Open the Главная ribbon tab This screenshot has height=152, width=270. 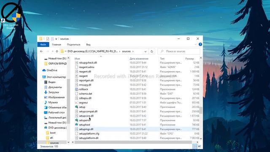(x=57, y=44)
